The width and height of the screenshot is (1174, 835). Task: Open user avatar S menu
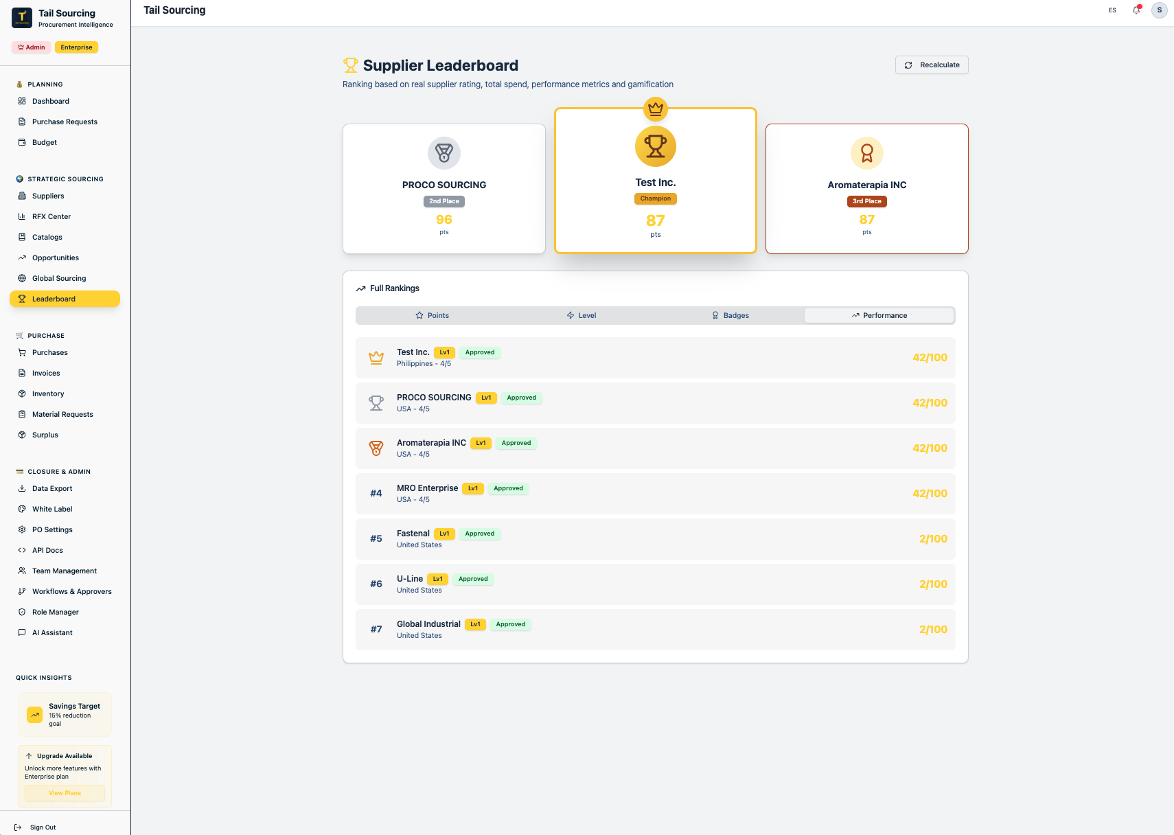tap(1160, 10)
